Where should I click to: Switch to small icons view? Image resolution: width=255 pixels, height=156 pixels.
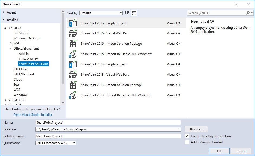(127, 13)
